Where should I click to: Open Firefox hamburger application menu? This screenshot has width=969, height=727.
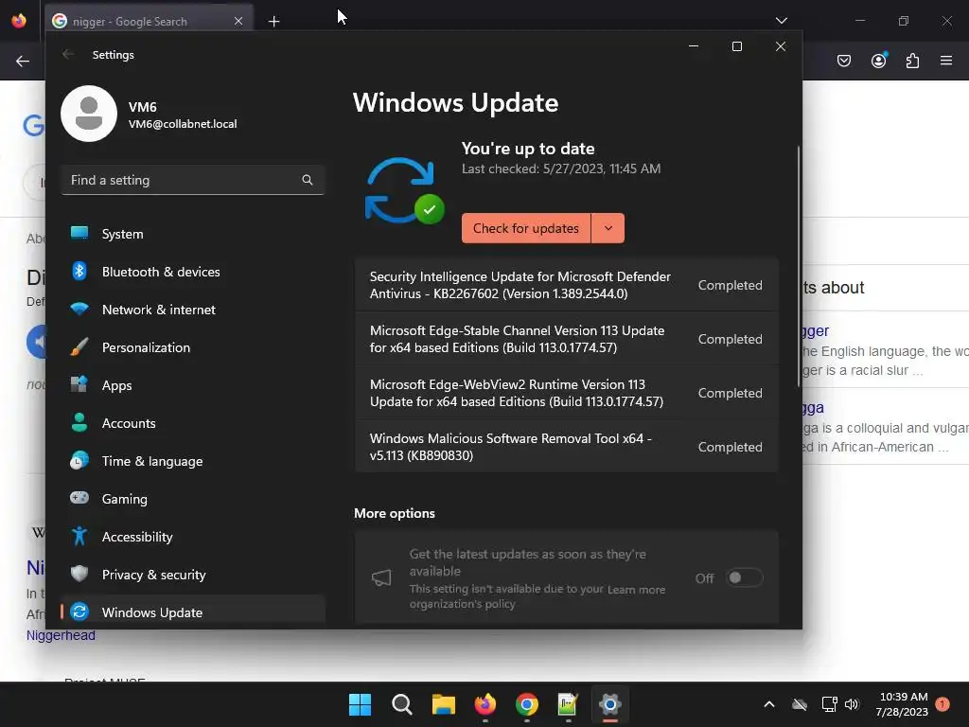click(x=946, y=61)
